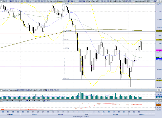Close the Volatilidade Histórica panel
This screenshot has width=162, height=118.
click(x=161, y=101)
